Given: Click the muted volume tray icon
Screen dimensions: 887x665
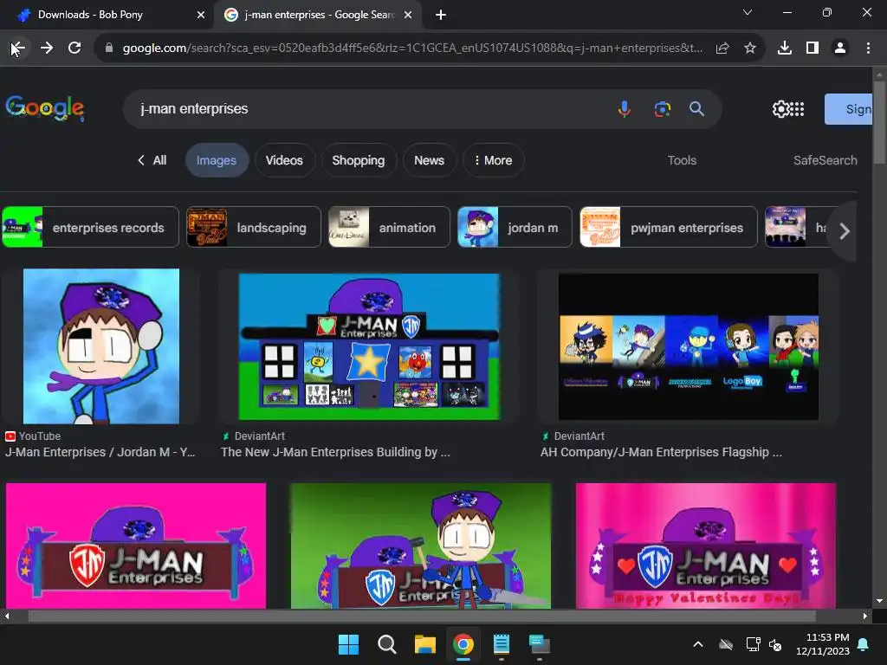Looking at the screenshot, I should point(775,644).
